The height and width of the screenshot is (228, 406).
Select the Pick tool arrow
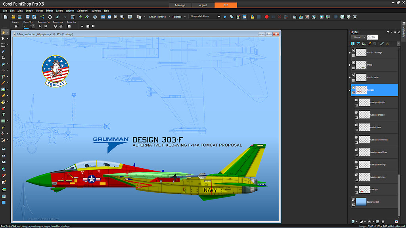3,38
